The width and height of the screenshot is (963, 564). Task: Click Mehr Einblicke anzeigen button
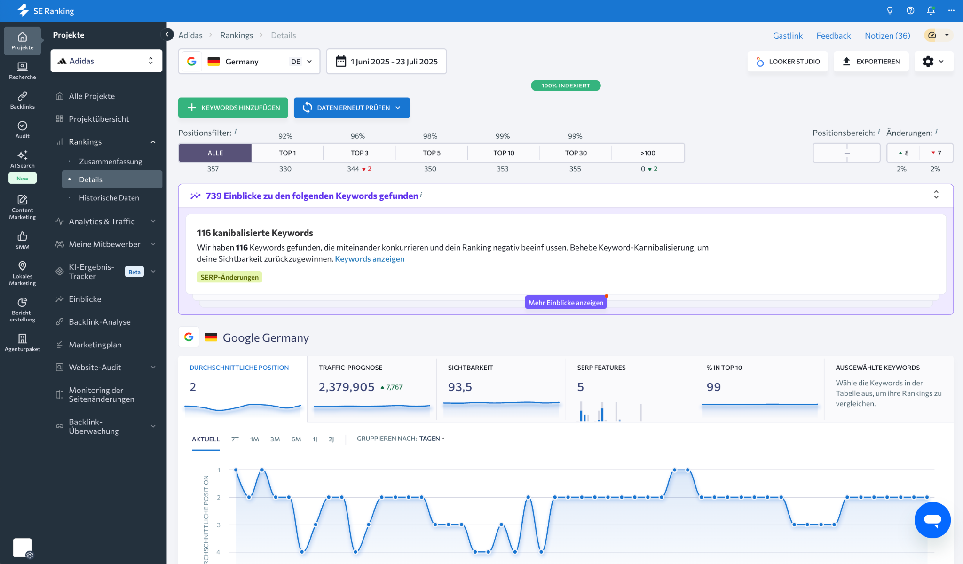click(566, 302)
